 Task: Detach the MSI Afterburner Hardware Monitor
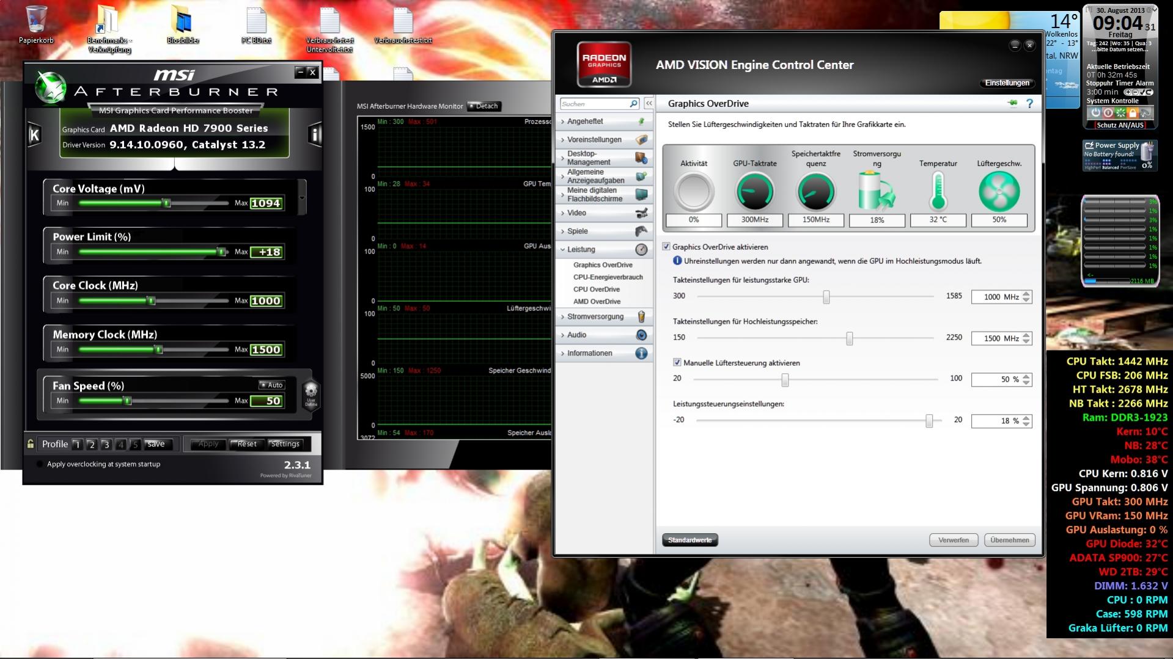(484, 106)
